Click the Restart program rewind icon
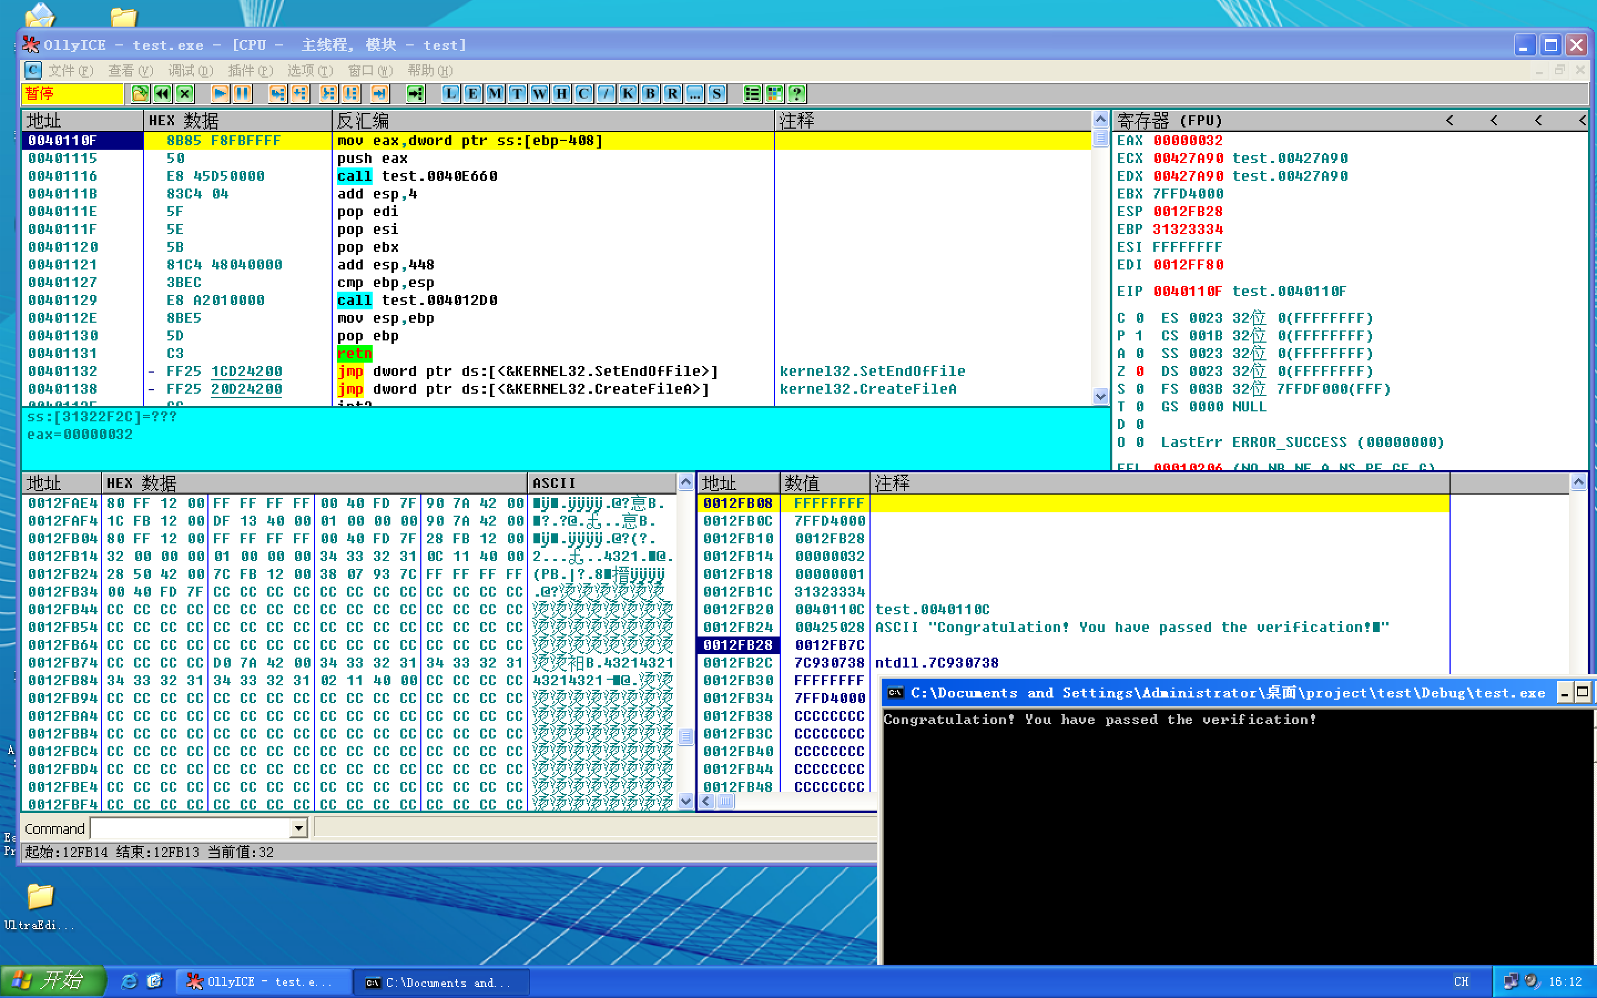Viewport: 1597px width, 998px height. 162,94
